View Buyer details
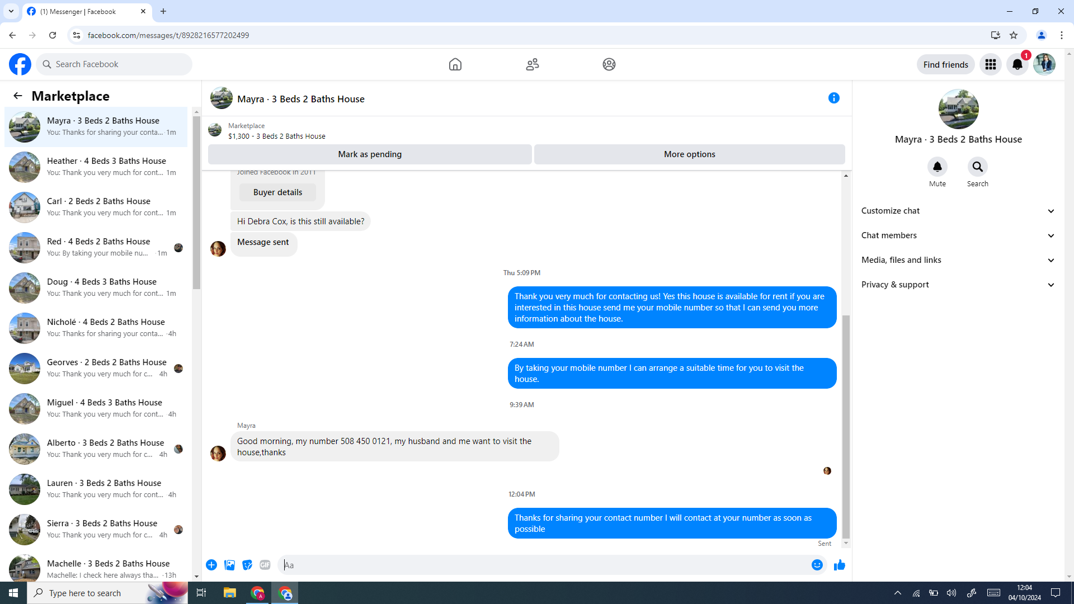1074x604 pixels. tap(277, 192)
